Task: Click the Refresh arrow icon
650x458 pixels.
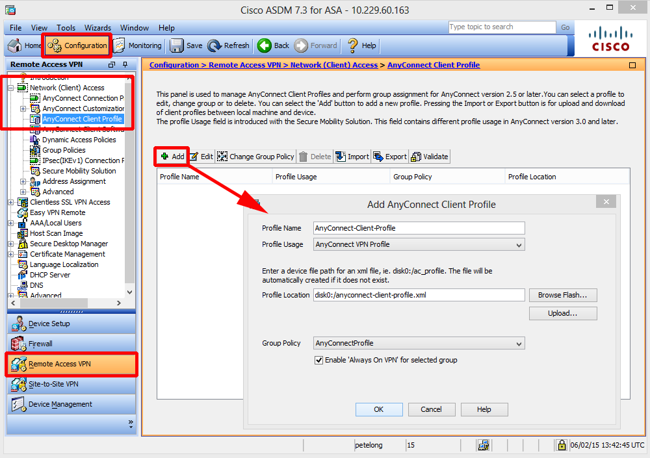Action: (214, 45)
